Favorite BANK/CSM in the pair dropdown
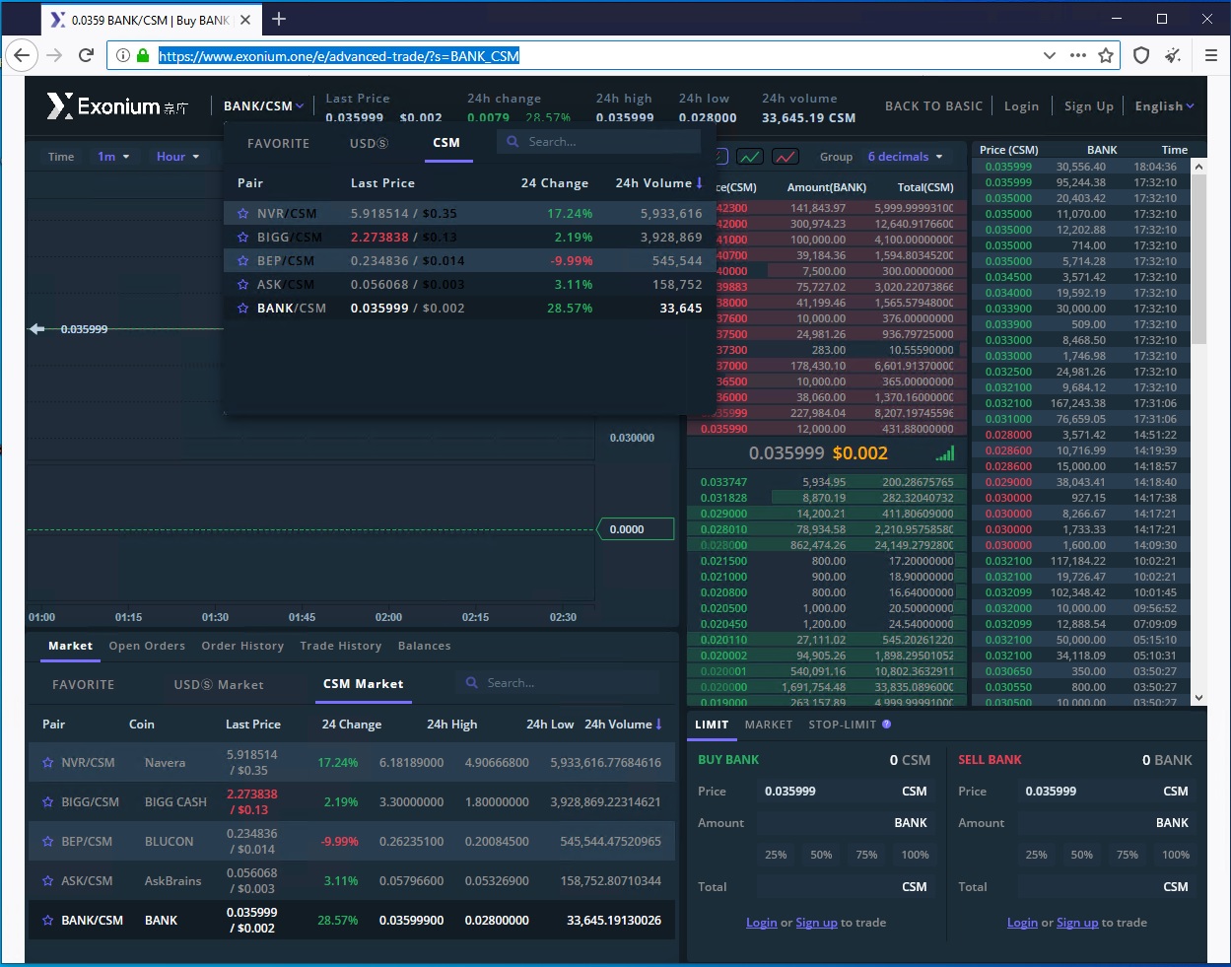The height and width of the screenshot is (967, 1231). click(x=243, y=308)
